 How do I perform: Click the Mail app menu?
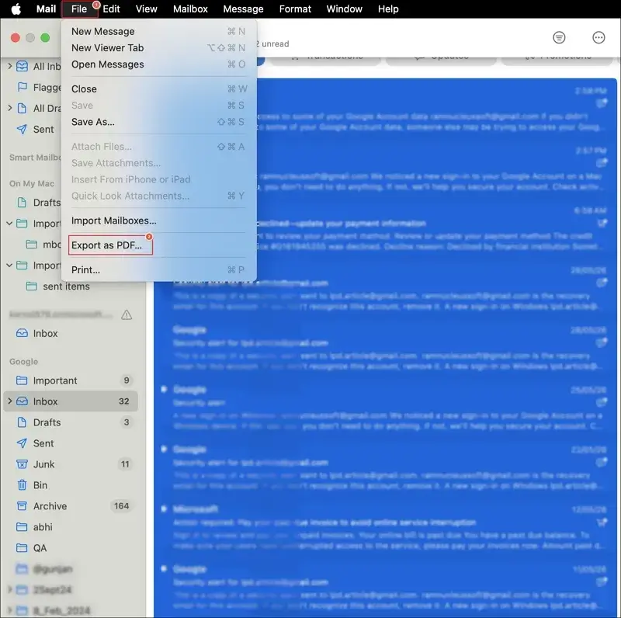46,9
